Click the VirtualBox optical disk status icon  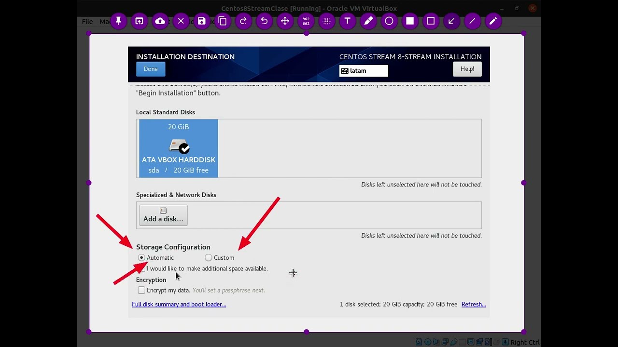428,342
